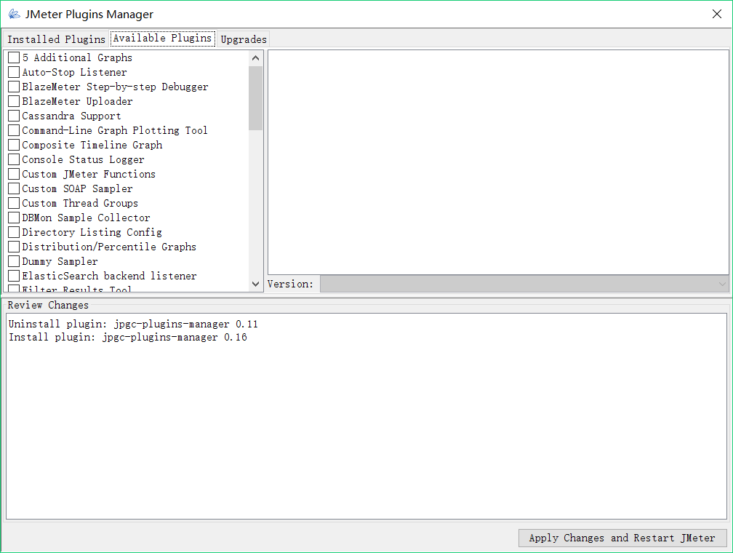
Task: Click the BlazeMeter Step-by-step Debugger label
Action: 115,87
